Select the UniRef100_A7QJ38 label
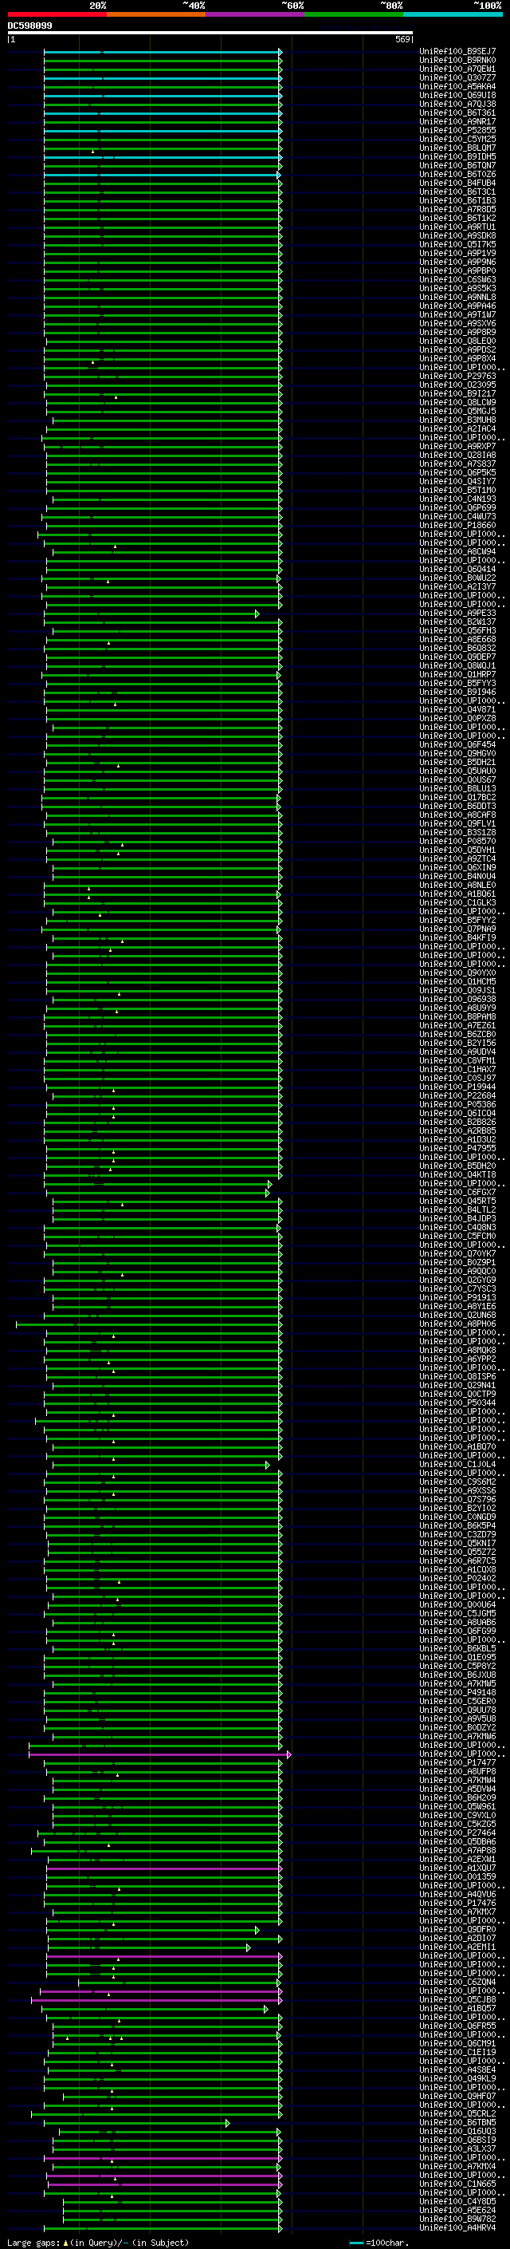510x2249 pixels. pos(457,105)
